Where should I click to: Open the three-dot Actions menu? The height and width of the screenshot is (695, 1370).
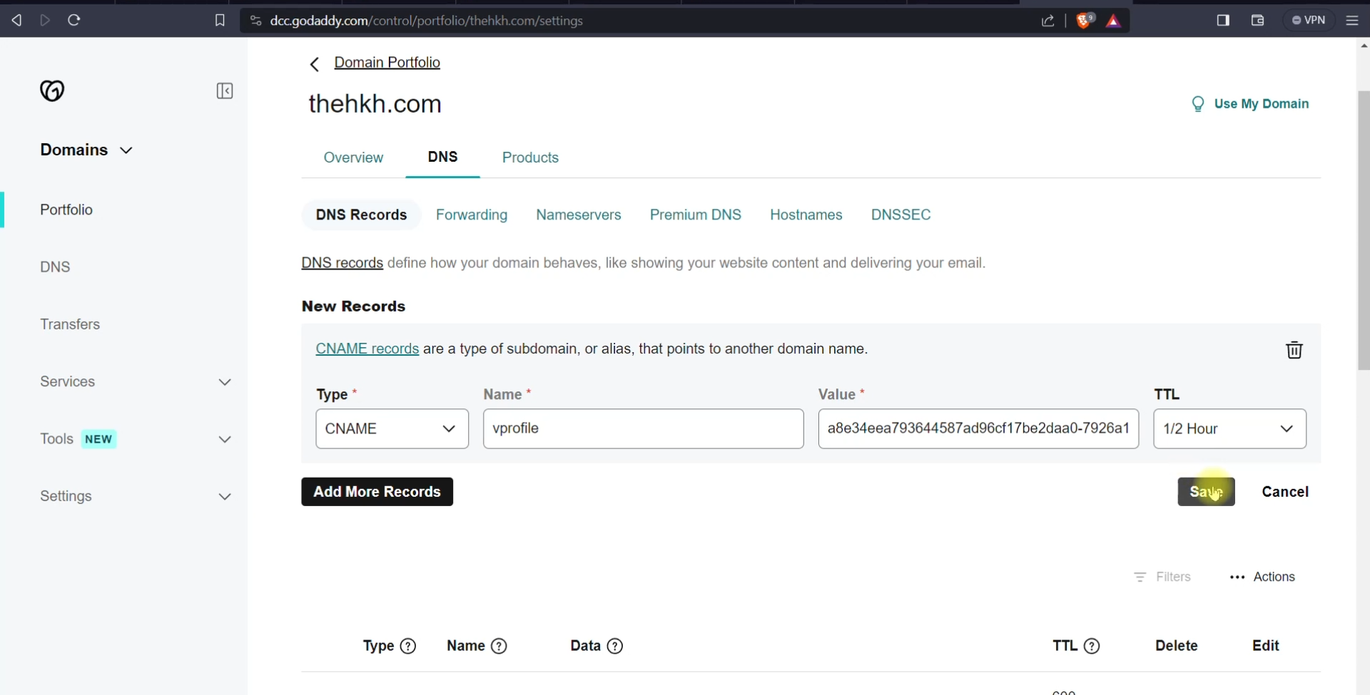1262,577
